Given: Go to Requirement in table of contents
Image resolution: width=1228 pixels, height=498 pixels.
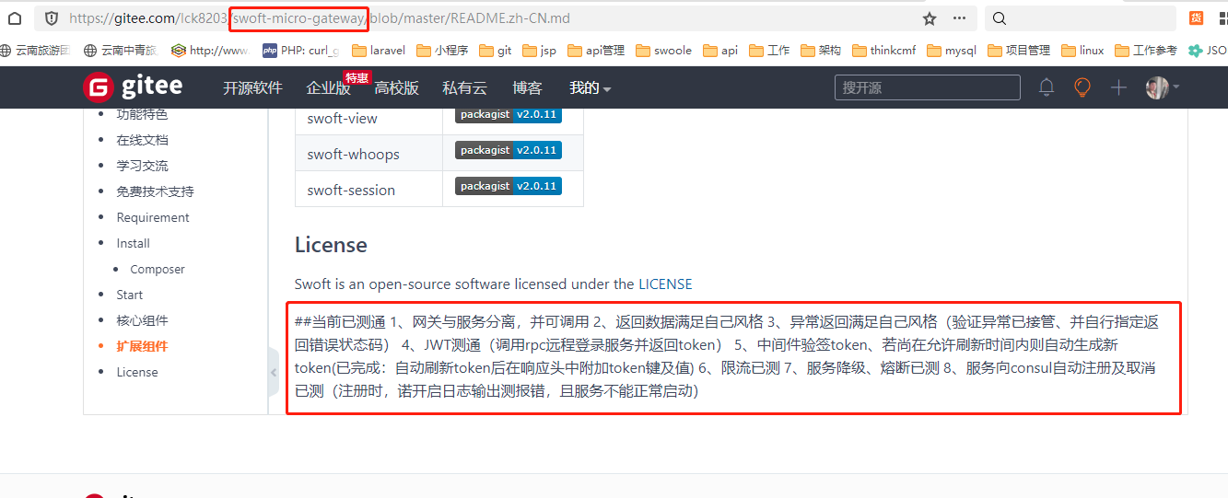Looking at the screenshot, I should 153,217.
